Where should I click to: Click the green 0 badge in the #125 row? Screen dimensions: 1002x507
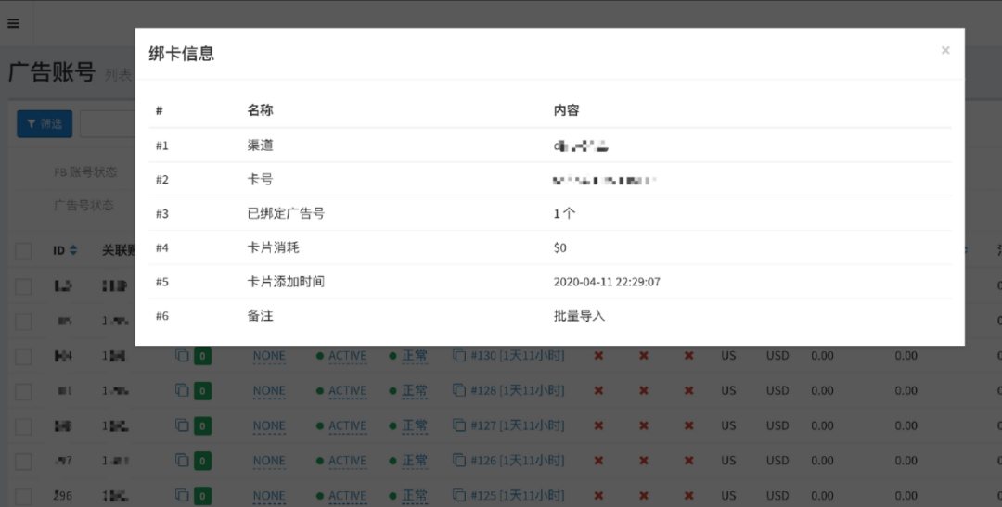202,496
